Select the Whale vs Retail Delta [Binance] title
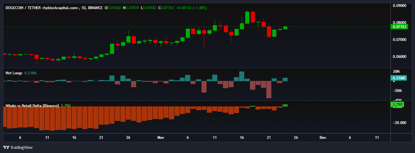Viewport: 415px width, 153px height. (32, 106)
